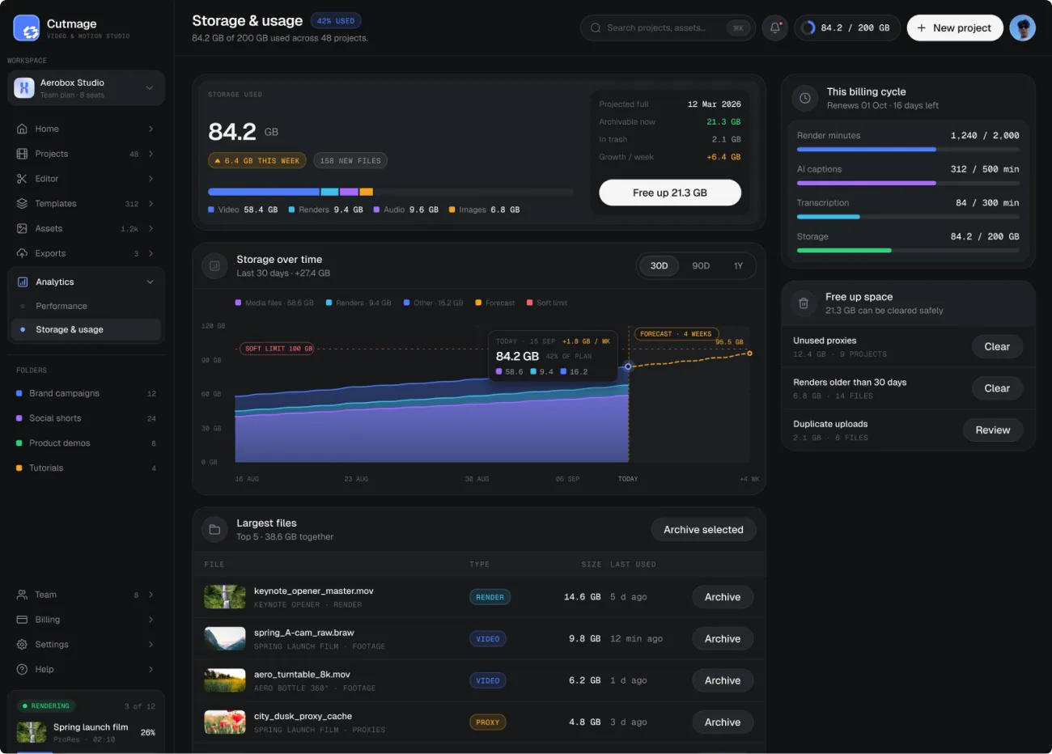
Task: Open the Social shorts folder
Action: point(87,418)
